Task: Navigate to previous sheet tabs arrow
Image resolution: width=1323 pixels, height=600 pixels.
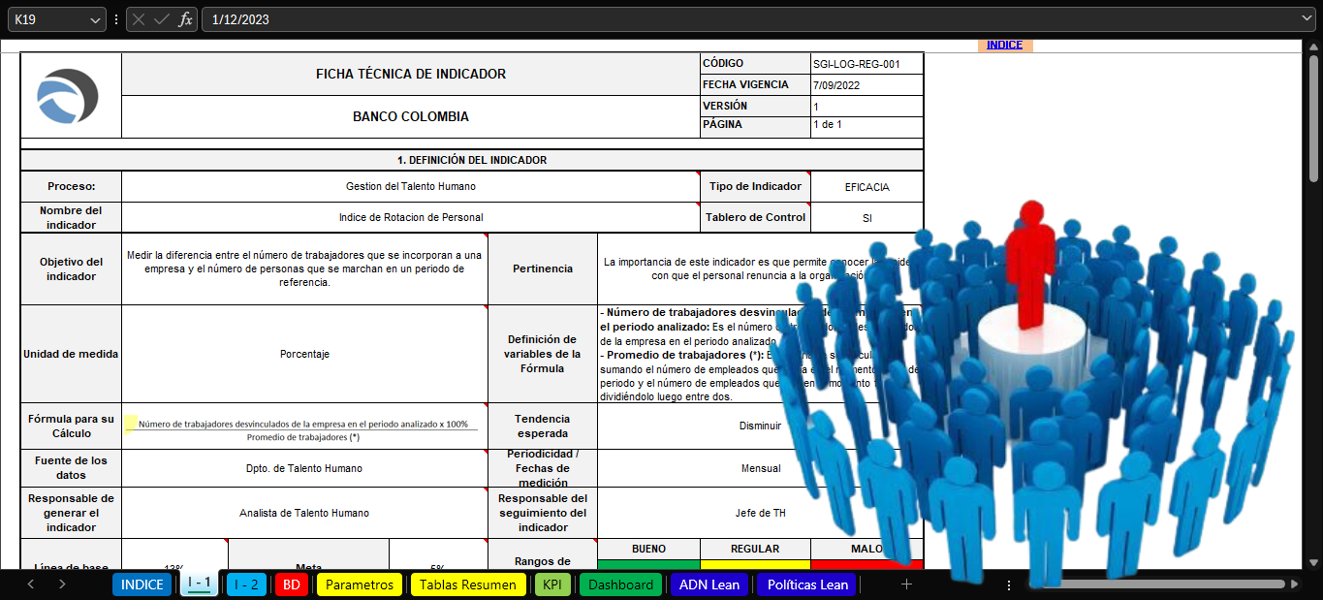Action: (x=31, y=584)
